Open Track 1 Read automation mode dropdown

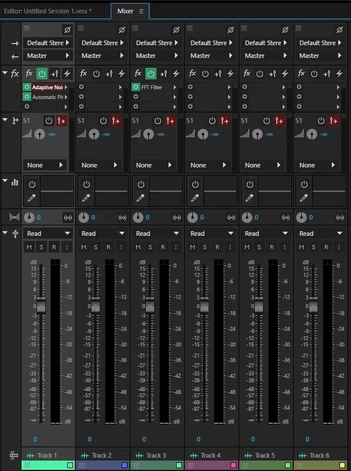tap(47, 233)
